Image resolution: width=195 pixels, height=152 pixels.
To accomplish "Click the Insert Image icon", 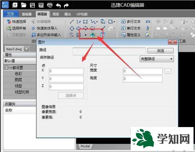I will click(x=93, y=35).
